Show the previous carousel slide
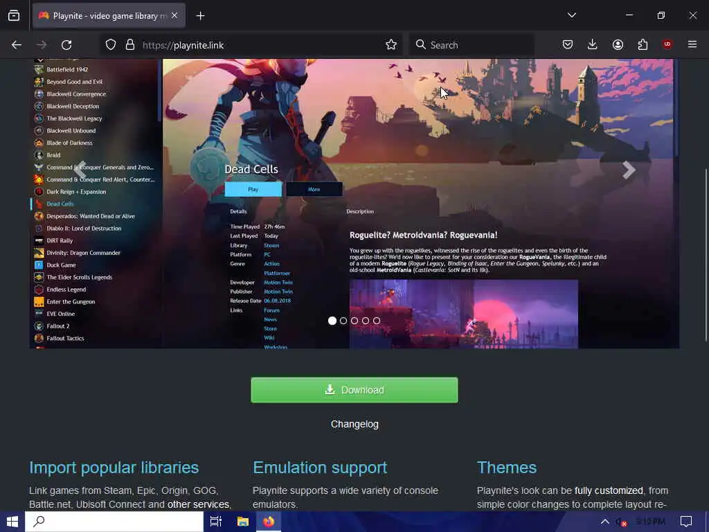This screenshot has height=532, width=709. pyautogui.click(x=80, y=170)
